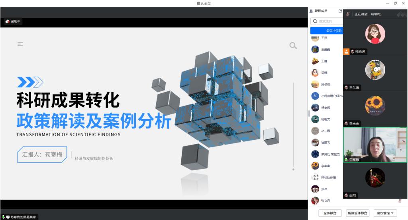408x220 pixels.
Task: Select the 会议中(38) members tab
Action: tap(327, 31)
